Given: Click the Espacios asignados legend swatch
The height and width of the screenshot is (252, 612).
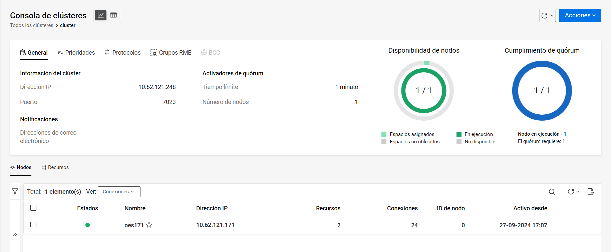Looking at the screenshot, I should 384,134.
